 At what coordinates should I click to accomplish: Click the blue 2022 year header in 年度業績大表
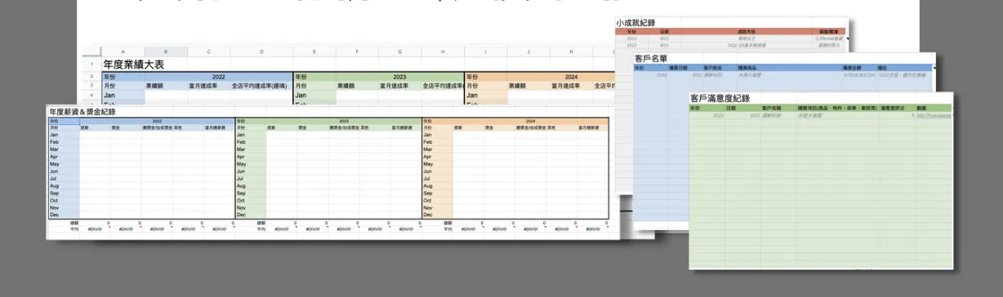click(x=218, y=76)
